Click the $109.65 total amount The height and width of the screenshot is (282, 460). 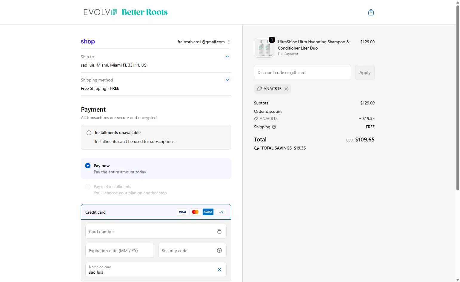point(365,140)
